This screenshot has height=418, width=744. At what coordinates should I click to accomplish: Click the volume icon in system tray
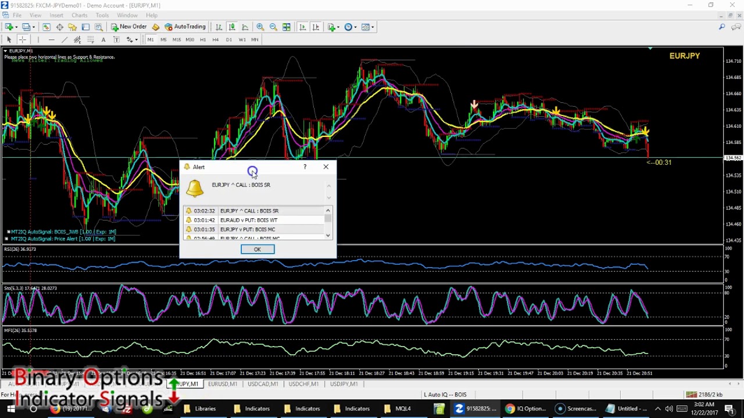(668, 409)
